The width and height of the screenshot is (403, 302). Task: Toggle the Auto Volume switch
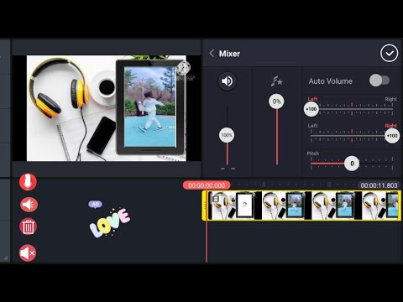pyautogui.click(x=379, y=81)
